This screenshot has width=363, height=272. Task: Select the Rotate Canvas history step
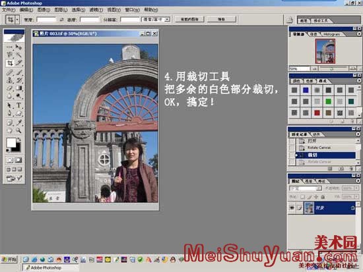[x=326, y=148]
